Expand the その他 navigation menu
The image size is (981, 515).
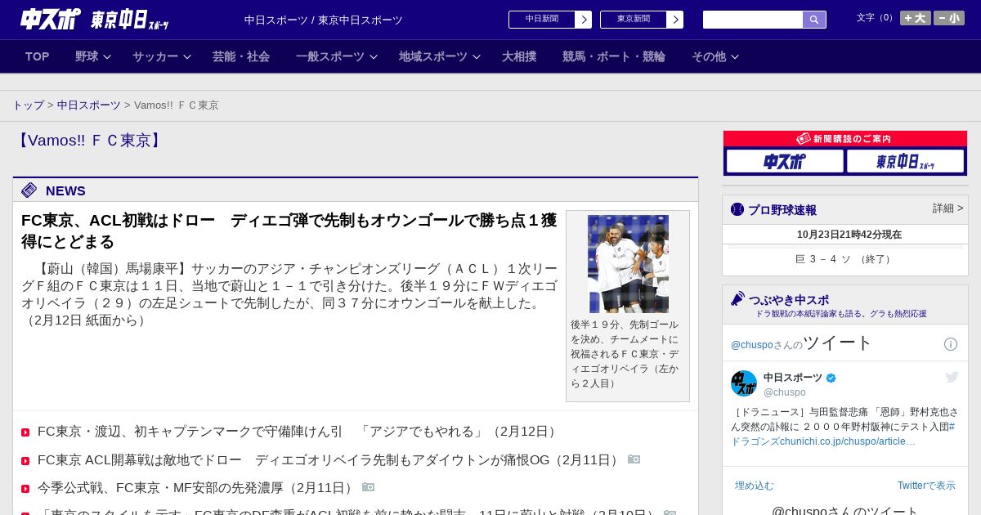point(715,56)
